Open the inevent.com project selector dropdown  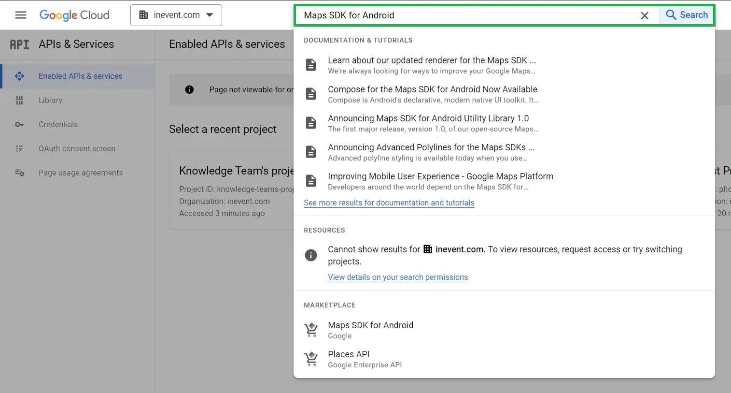coord(176,15)
